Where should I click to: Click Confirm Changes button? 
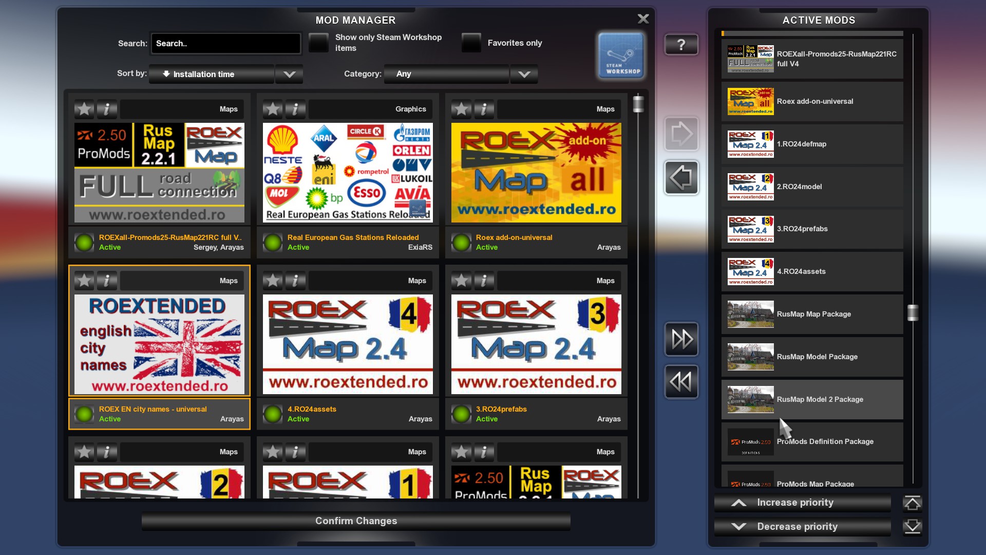point(356,521)
